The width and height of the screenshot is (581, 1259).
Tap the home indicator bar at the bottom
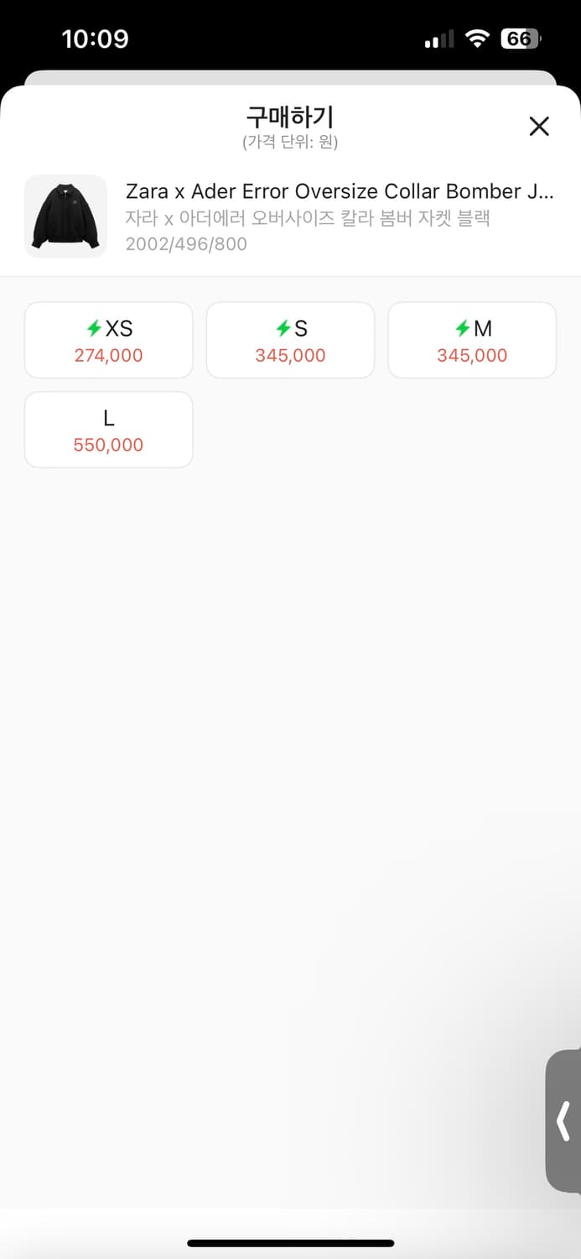pyautogui.click(x=290, y=1243)
